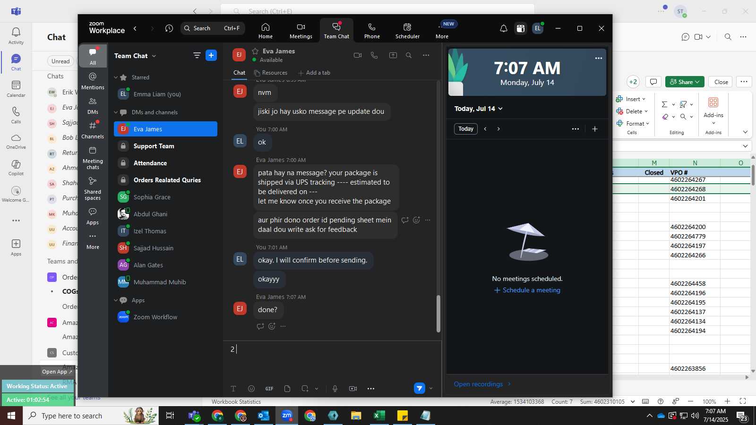
Task: Expand More options in Zoom sidebar
Action: coord(93,241)
